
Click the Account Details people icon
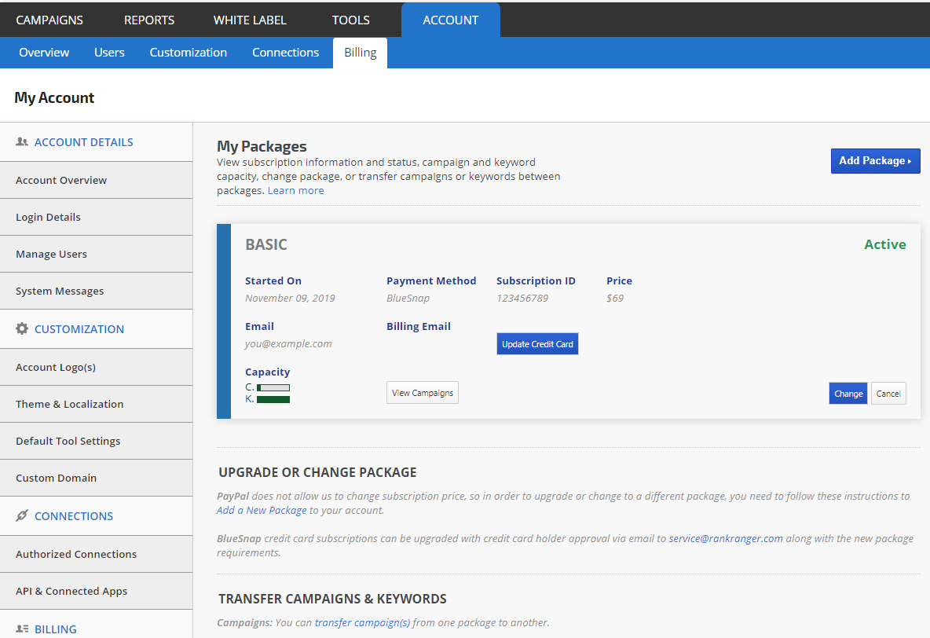point(22,142)
